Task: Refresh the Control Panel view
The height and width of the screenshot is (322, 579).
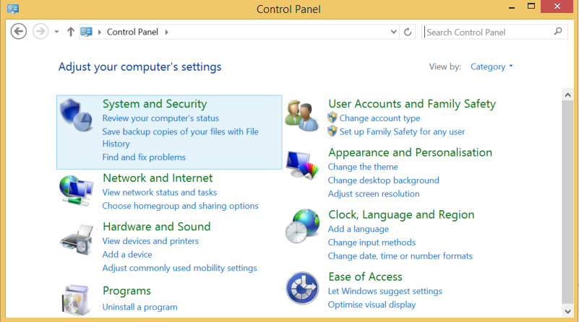Action: (408, 32)
